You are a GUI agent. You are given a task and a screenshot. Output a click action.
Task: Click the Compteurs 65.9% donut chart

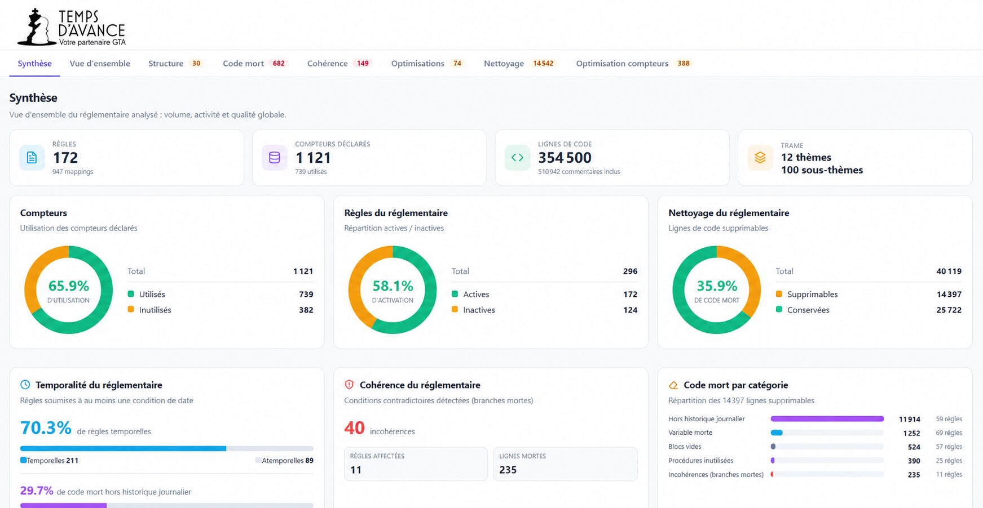69,289
